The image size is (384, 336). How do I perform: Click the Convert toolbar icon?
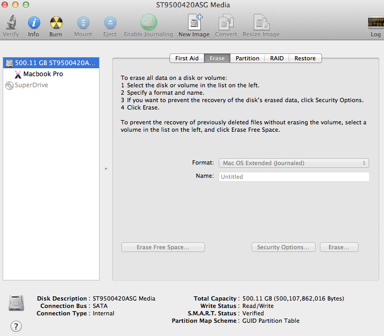pyautogui.click(x=226, y=22)
